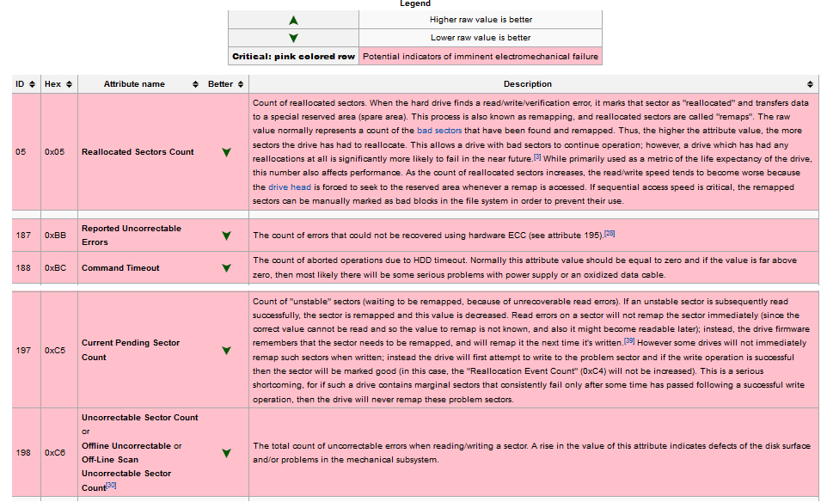Click green down arrow in legend
Image resolution: width=827 pixels, height=502 pixels.
(x=294, y=38)
